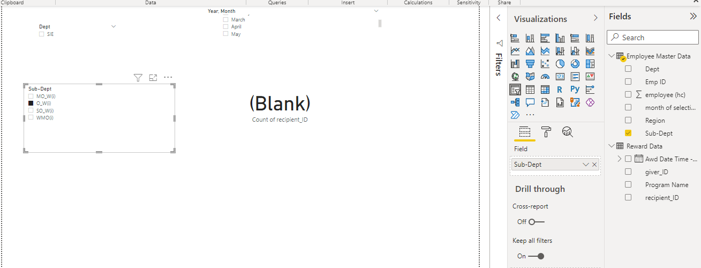Switch to the Format (paint roller) tab
The height and width of the screenshot is (268, 701).
[x=546, y=132]
